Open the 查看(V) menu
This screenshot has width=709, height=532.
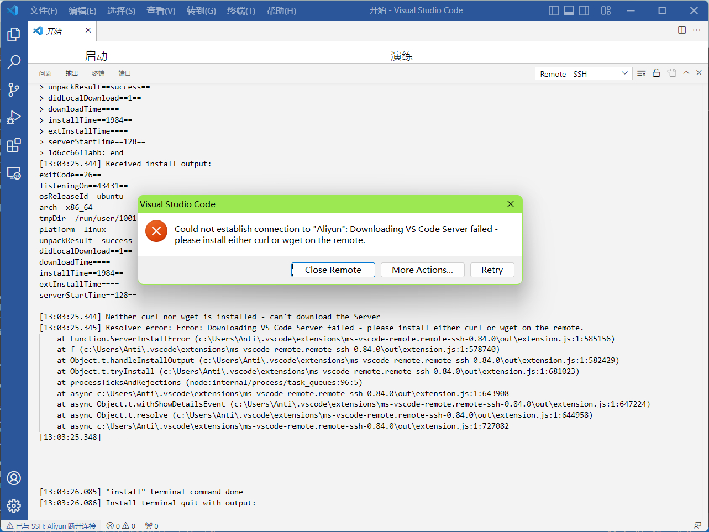pos(161,10)
